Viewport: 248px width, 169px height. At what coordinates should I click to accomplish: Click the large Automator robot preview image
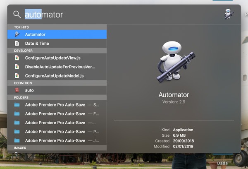[176, 62]
